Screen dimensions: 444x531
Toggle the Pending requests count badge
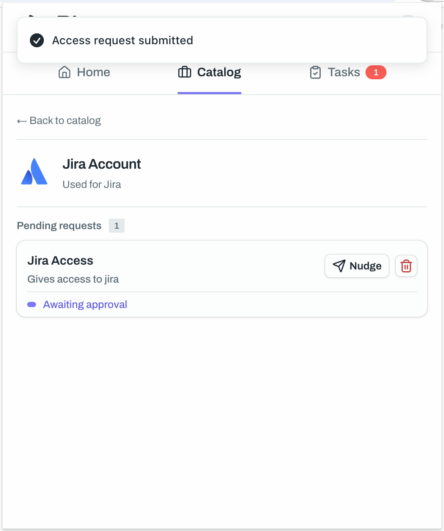(x=116, y=226)
